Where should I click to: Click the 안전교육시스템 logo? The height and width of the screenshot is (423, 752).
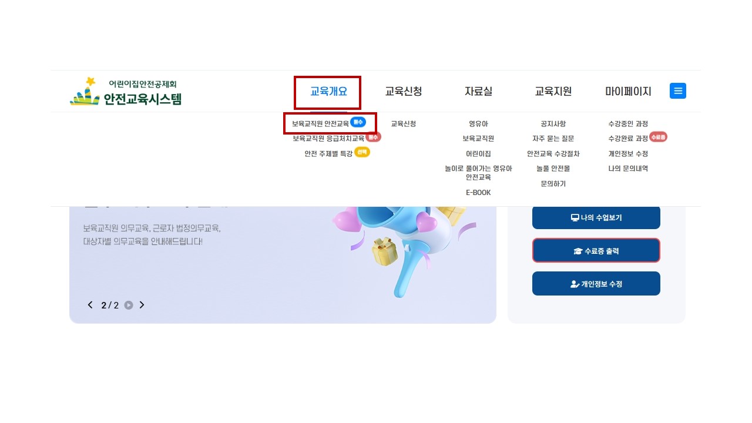126,92
